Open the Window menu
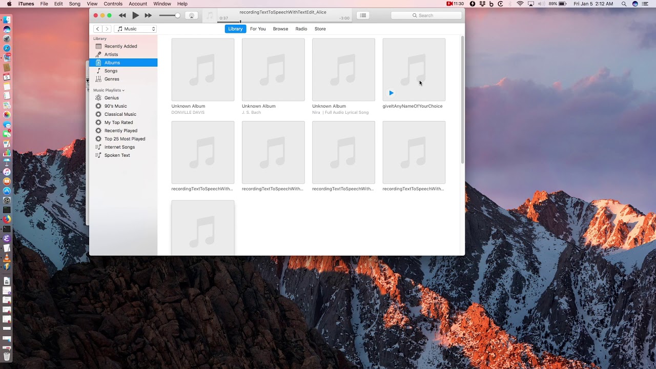This screenshot has width=656, height=369. coord(162,4)
